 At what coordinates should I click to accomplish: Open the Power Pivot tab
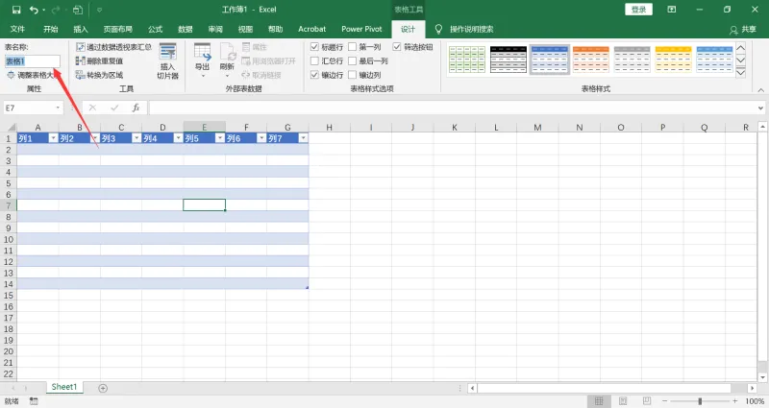361,29
